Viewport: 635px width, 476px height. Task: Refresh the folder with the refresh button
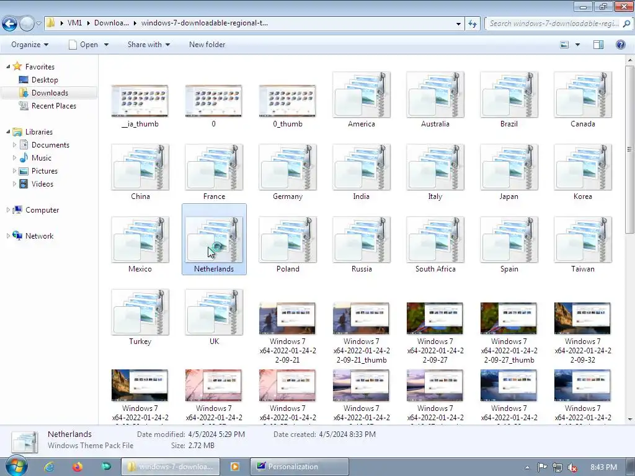[x=472, y=24]
